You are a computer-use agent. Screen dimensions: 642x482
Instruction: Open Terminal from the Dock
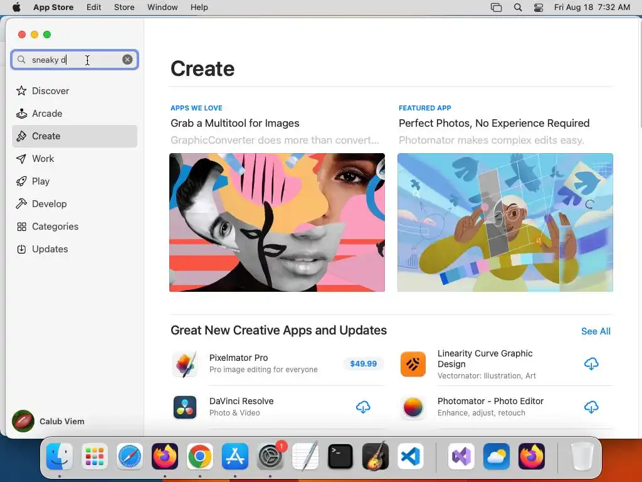pyautogui.click(x=340, y=456)
